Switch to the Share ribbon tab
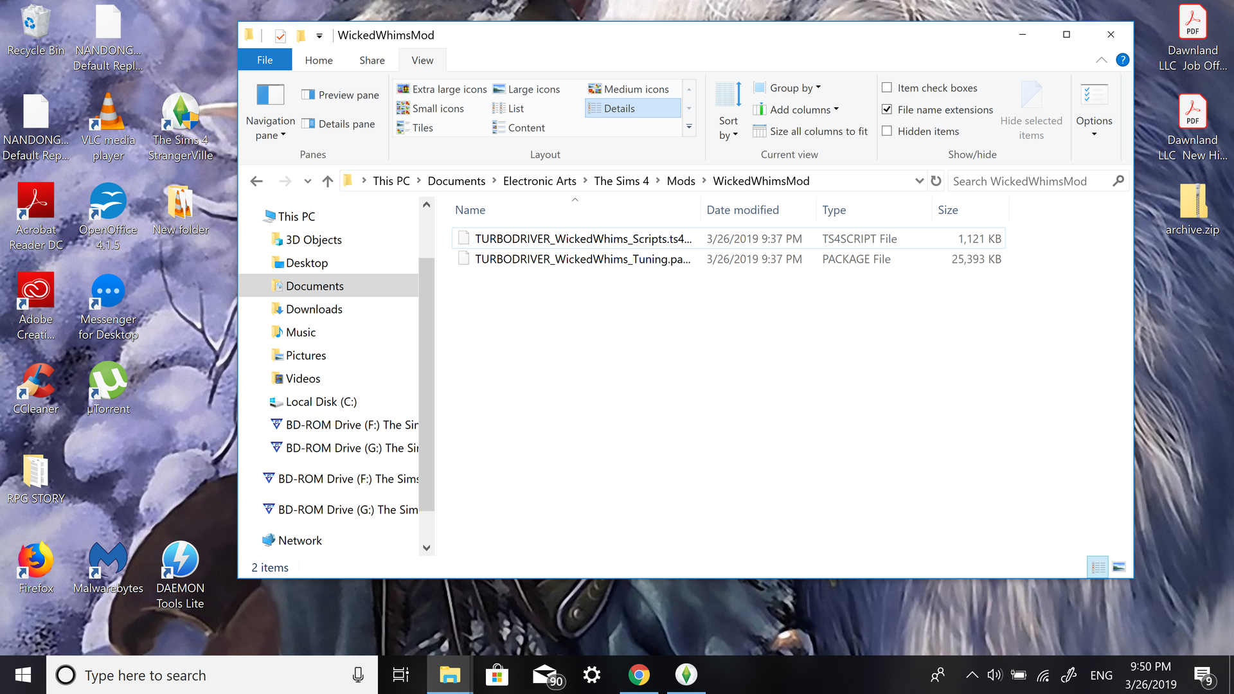This screenshot has height=694, width=1234. [x=372, y=60]
